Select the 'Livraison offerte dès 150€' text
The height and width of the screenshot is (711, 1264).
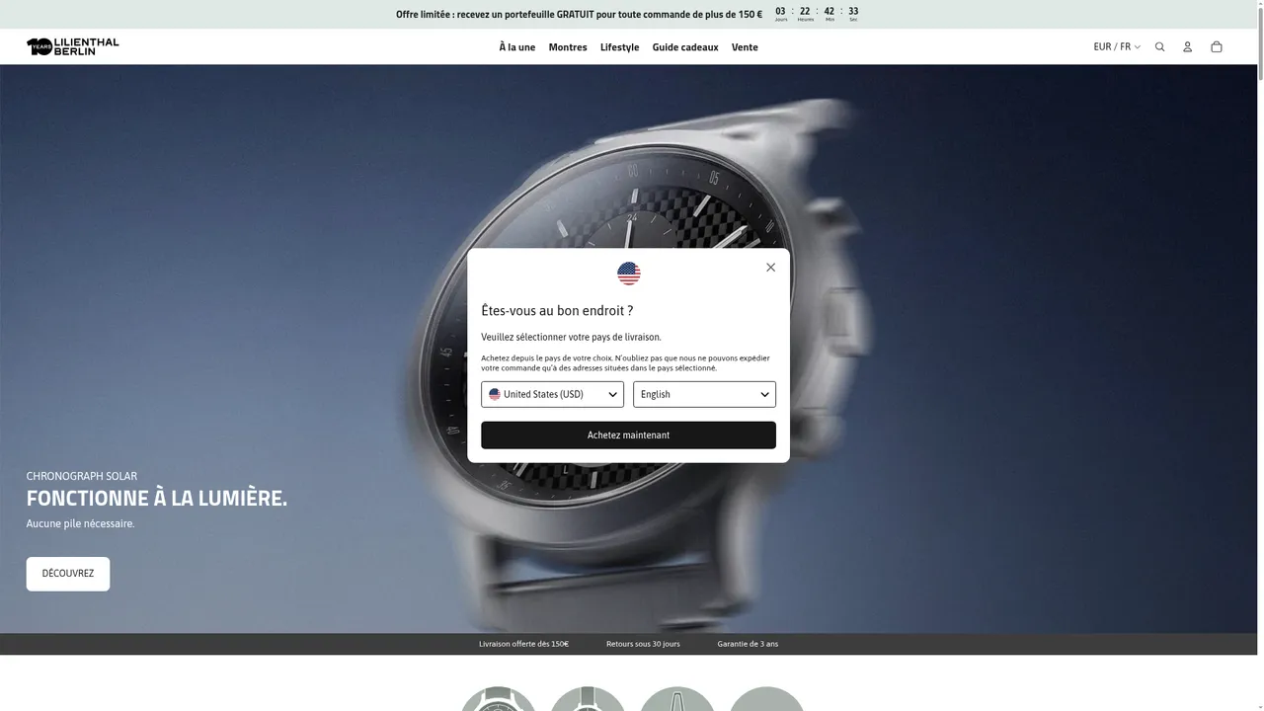click(x=523, y=644)
